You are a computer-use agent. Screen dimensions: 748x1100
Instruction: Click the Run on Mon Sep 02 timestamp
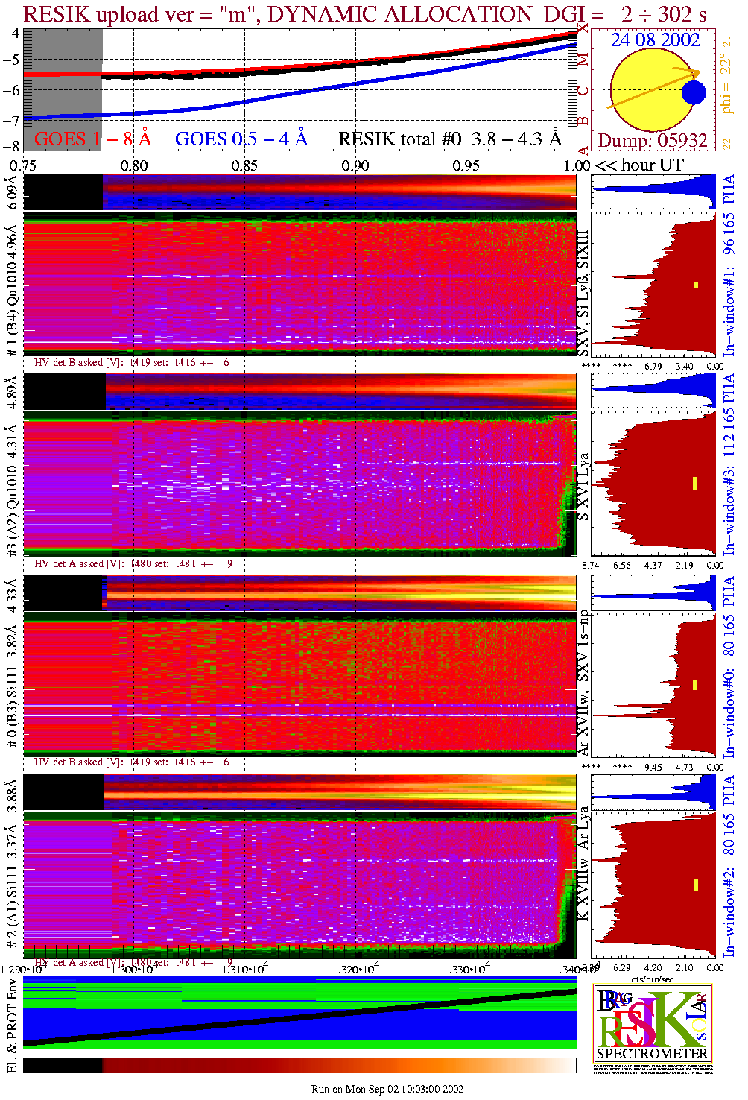point(387,1089)
